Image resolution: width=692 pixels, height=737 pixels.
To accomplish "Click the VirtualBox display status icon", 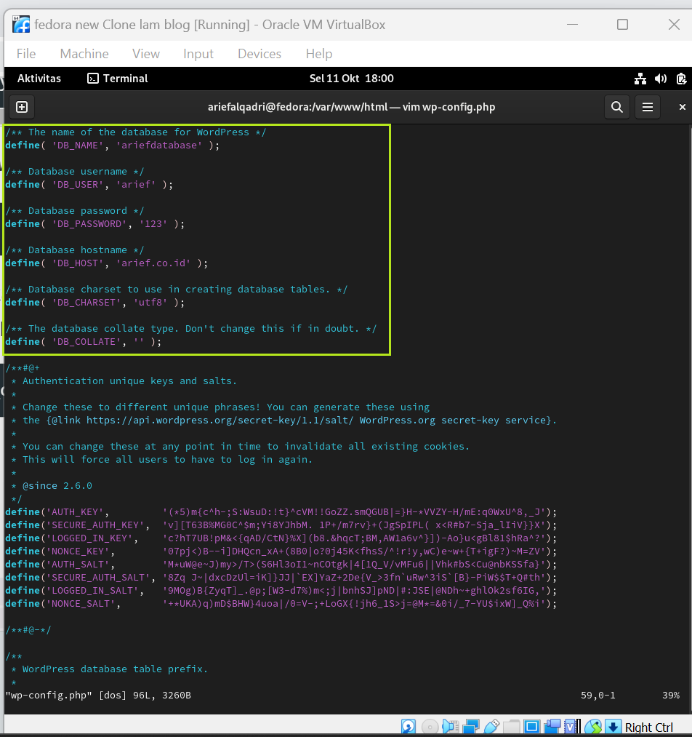I will [x=532, y=727].
